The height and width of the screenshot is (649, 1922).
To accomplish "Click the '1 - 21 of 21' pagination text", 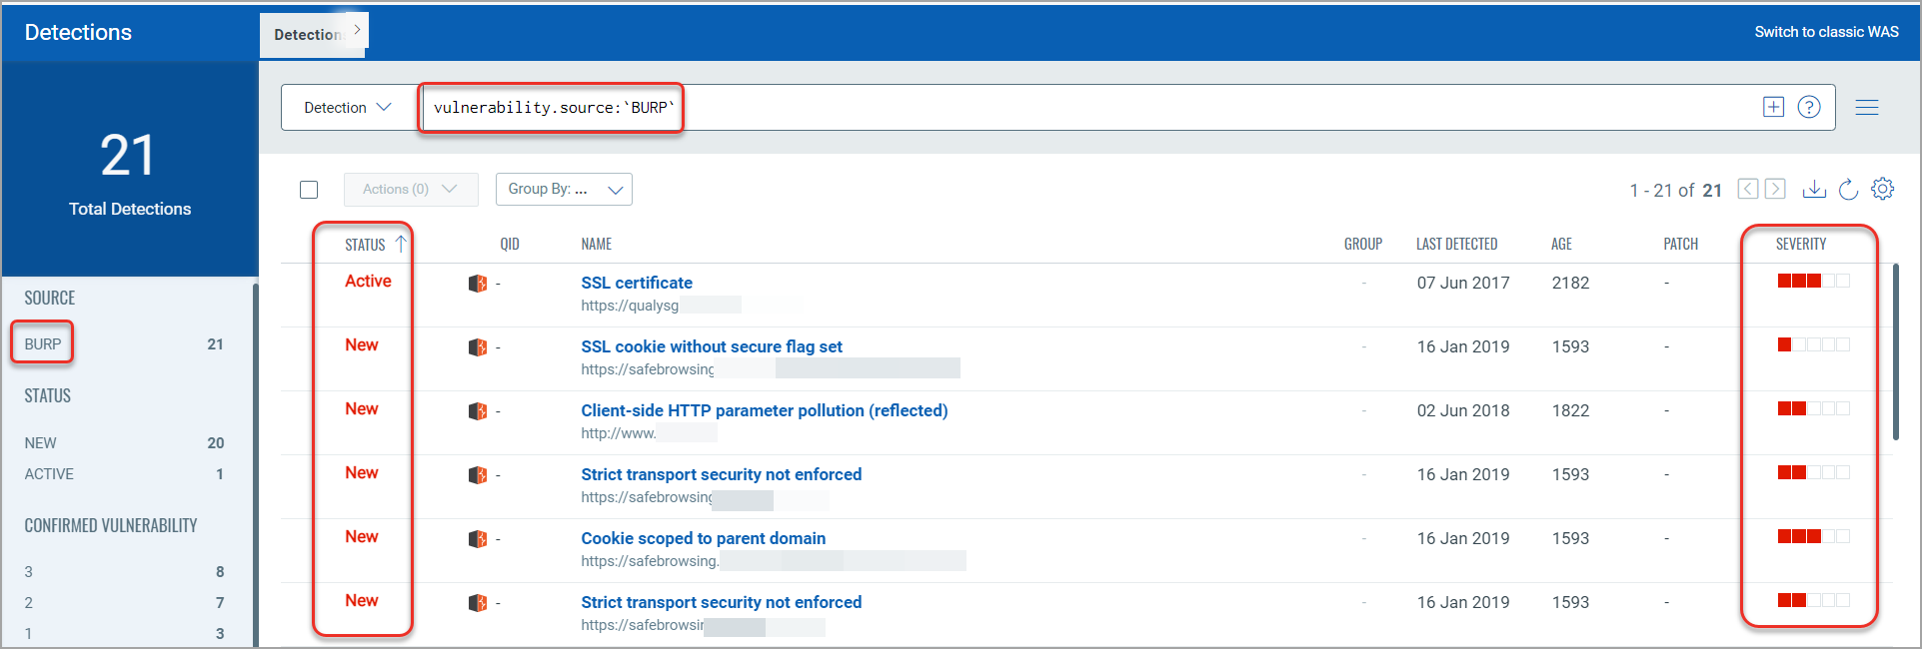I will [1676, 190].
